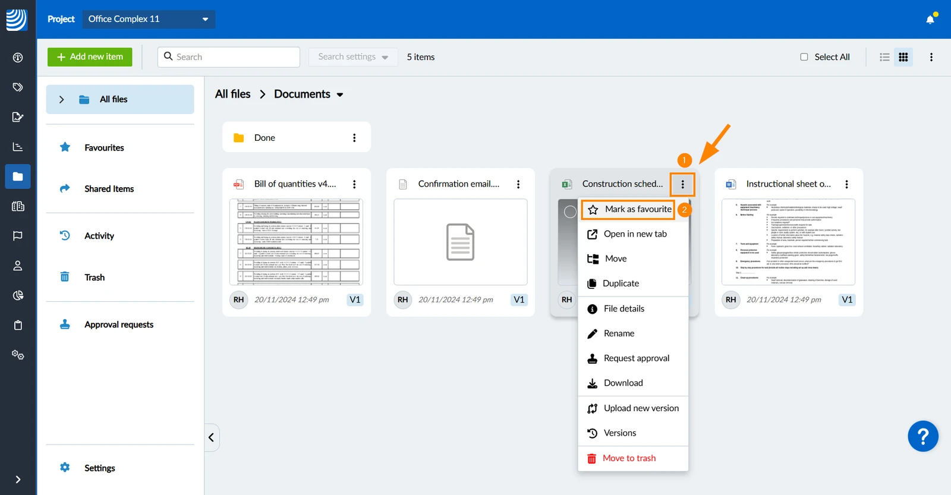Open the Office Complex 11 project dropdown
951x495 pixels.
(149, 19)
